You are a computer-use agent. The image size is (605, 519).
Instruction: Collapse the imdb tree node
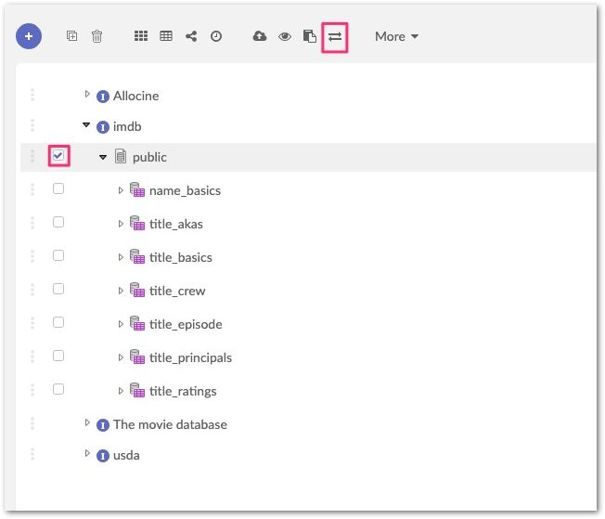(86, 125)
